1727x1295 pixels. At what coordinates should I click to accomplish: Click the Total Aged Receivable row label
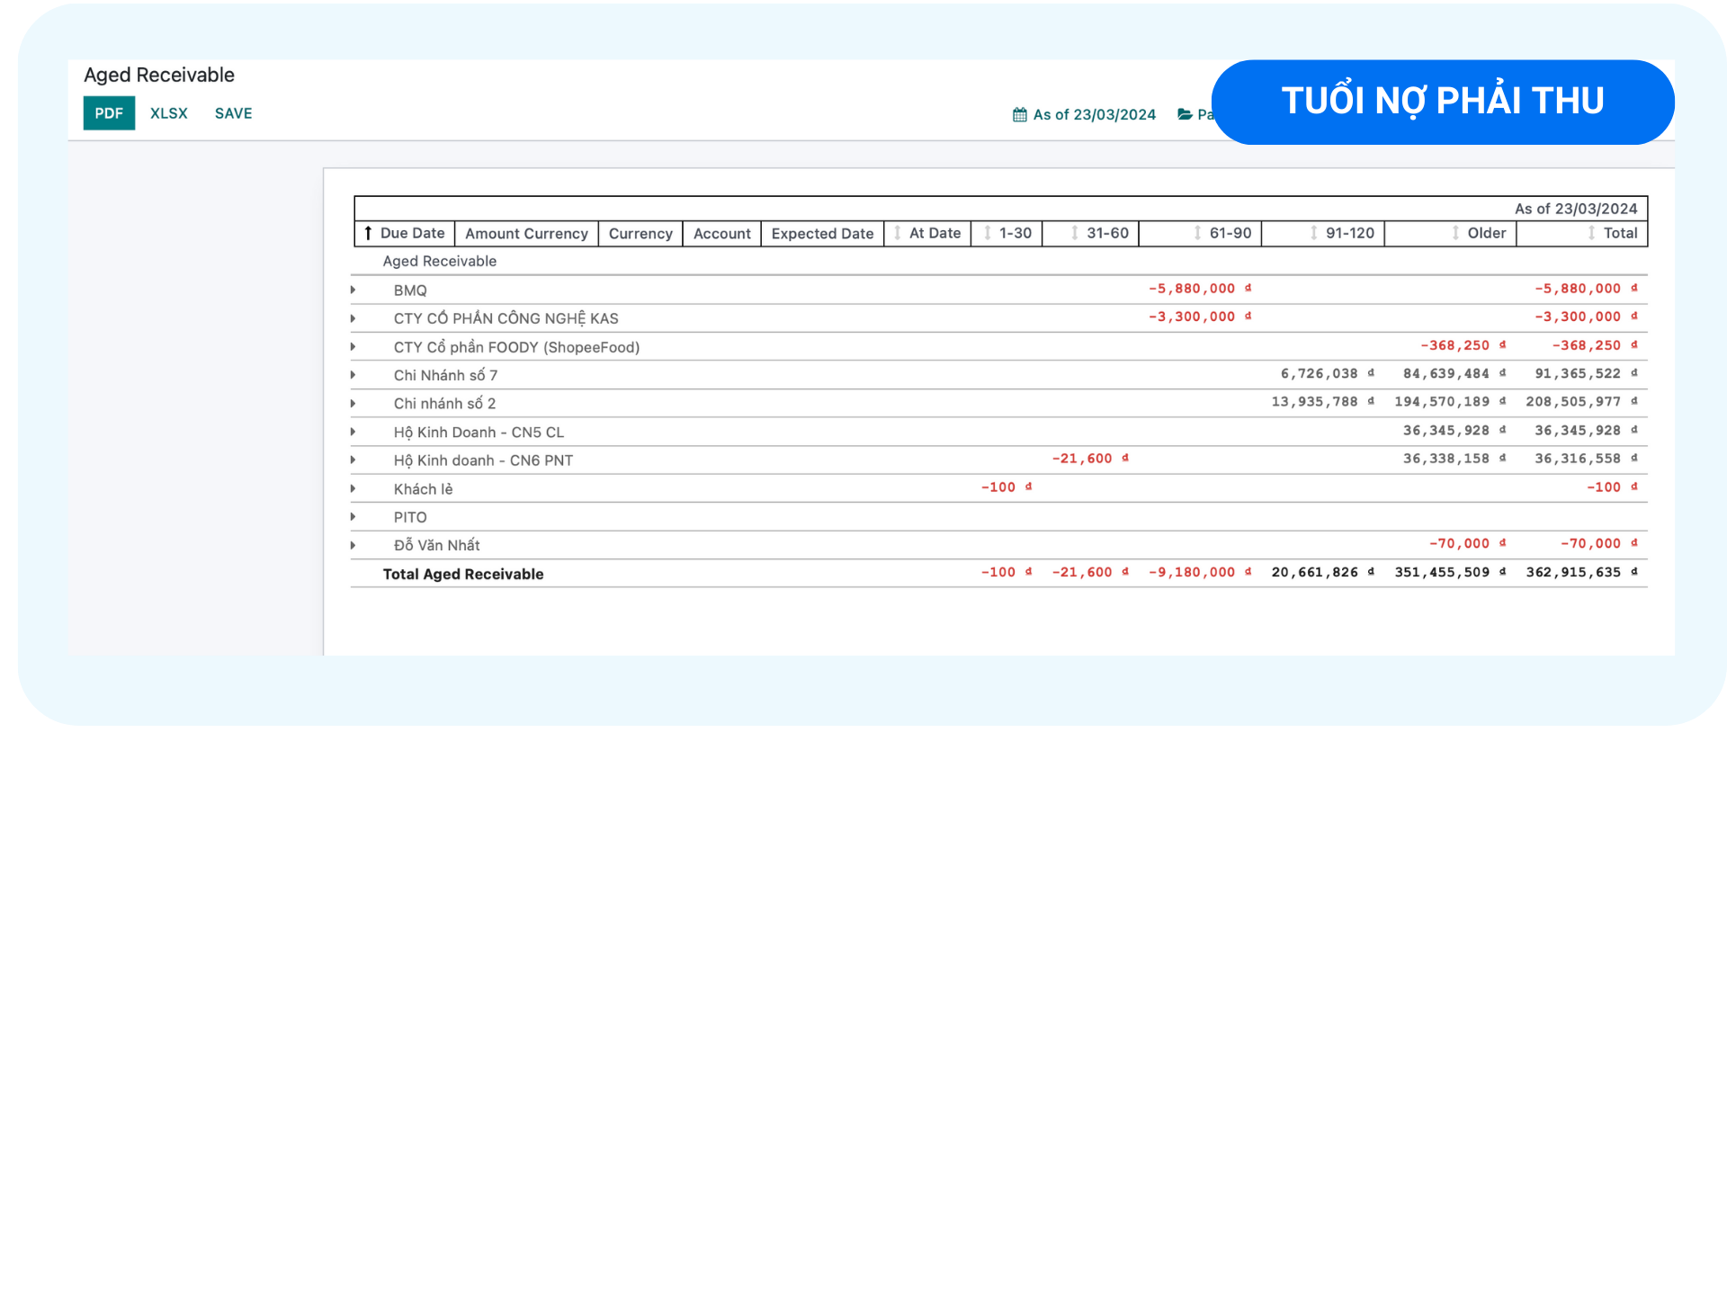(x=463, y=575)
